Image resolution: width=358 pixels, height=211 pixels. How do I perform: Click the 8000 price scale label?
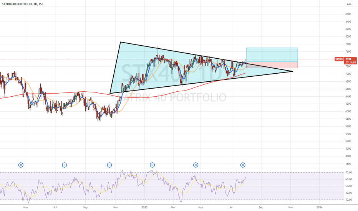pos(348,36)
